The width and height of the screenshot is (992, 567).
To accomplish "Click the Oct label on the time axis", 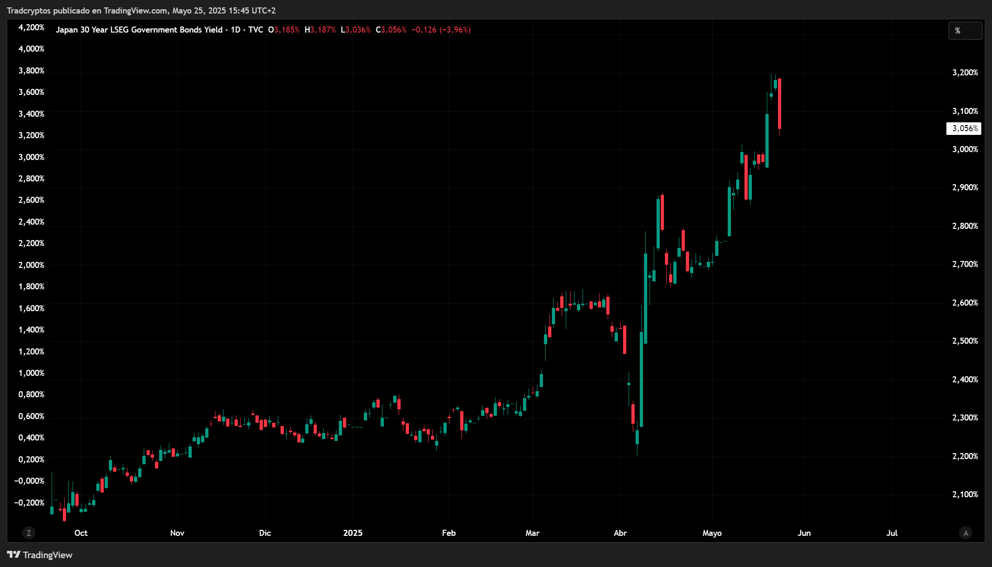I will tap(81, 533).
